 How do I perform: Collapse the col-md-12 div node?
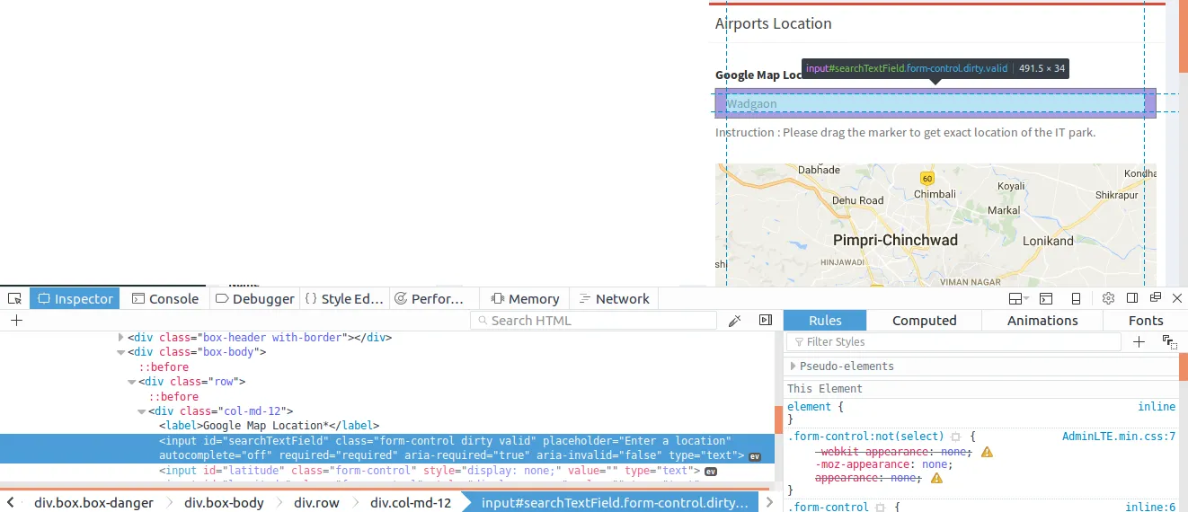(x=142, y=411)
